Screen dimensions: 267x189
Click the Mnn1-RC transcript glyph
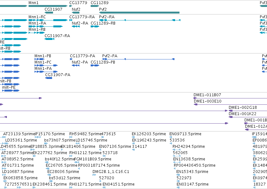click(x=48, y=20)
